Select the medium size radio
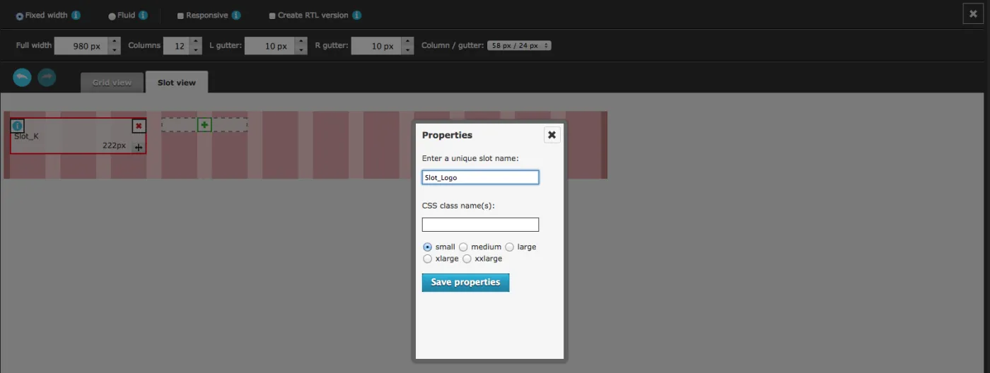This screenshot has width=990, height=373. pyautogui.click(x=463, y=247)
